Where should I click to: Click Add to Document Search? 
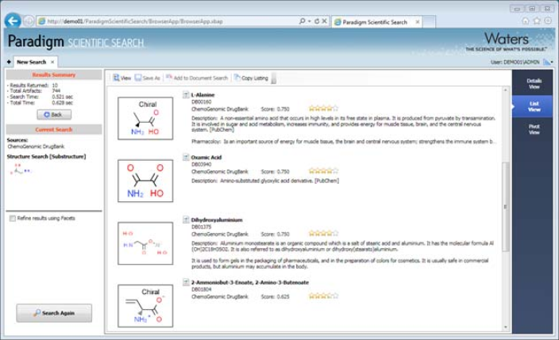click(x=197, y=78)
